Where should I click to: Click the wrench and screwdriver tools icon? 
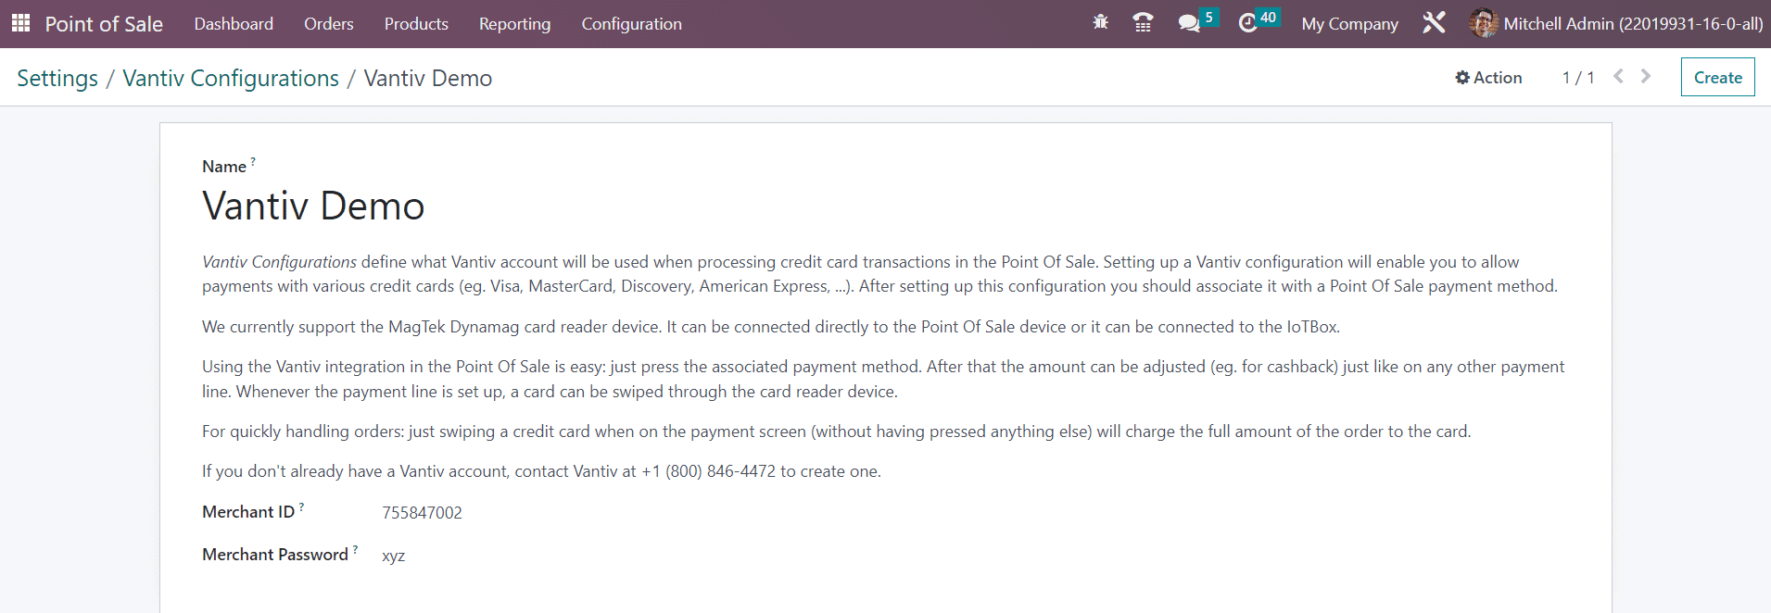1434,23
